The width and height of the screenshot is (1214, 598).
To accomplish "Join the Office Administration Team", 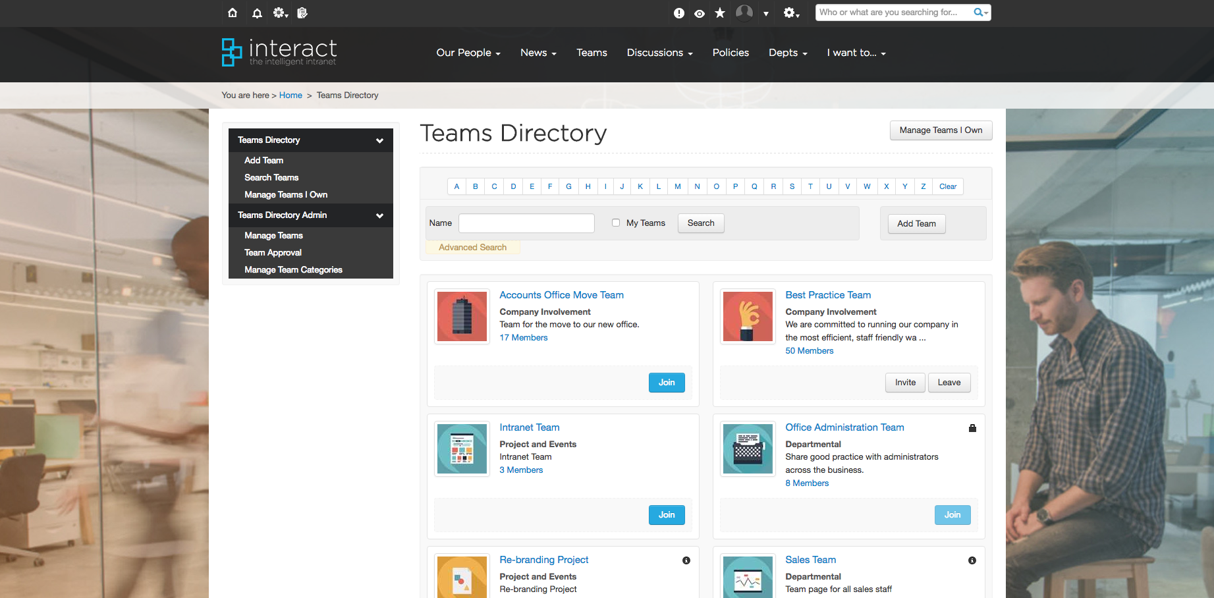I will [x=952, y=515].
